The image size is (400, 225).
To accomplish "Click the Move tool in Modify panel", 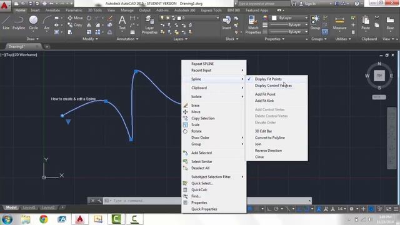I will [x=75, y=18].
